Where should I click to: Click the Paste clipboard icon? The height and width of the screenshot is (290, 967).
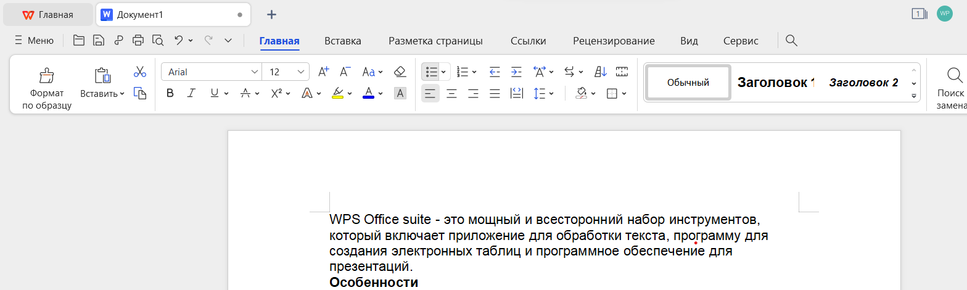102,75
